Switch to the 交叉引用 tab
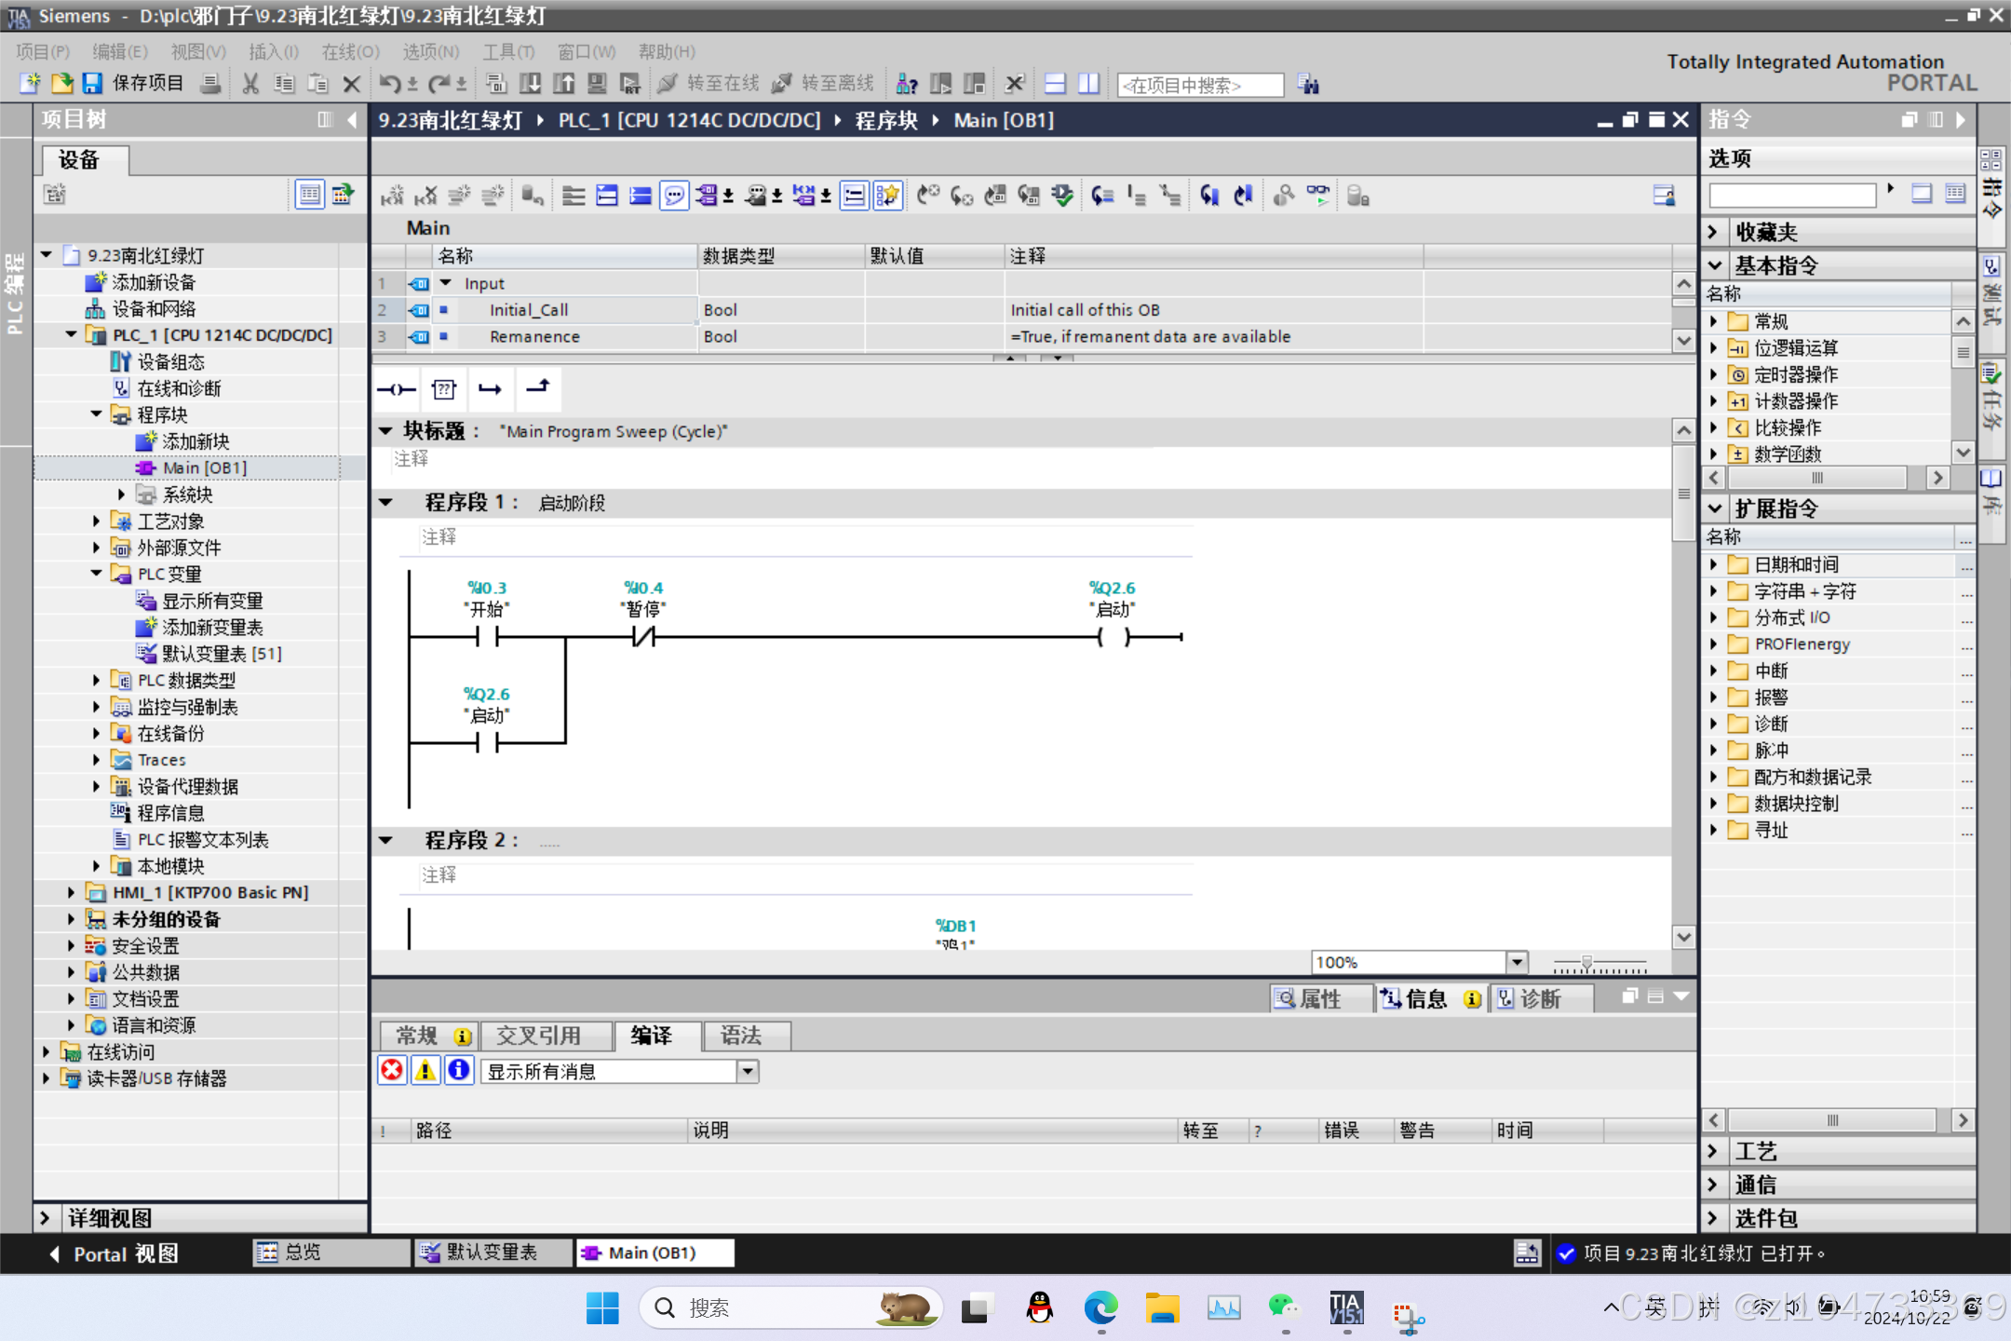2011x1341 pixels. [x=538, y=1036]
